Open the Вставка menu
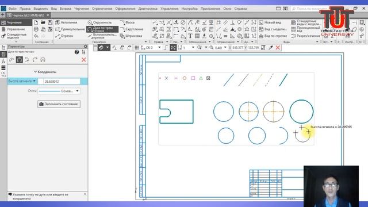Viewport: 368px width, 207px height. 65,9
